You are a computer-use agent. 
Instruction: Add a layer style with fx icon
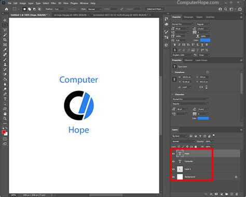(x=211, y=194)
